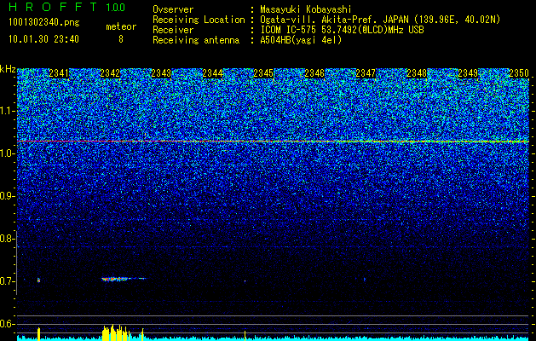Click the 0.7 frequency axis label
The image size is (536, 341).
(x=8, y=281)
